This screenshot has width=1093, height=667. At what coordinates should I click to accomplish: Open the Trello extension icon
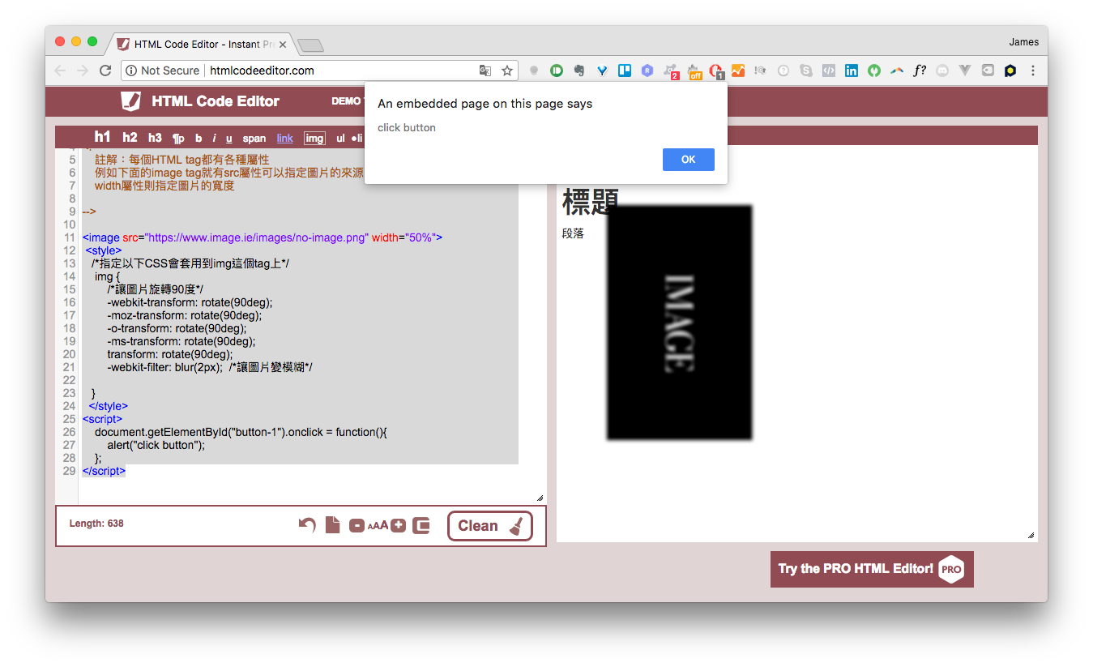tap(625, 71)
